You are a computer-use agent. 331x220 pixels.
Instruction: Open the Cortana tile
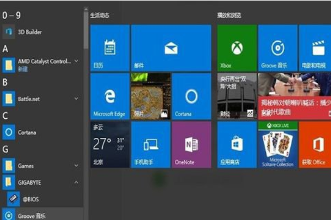tap(191, 96)
